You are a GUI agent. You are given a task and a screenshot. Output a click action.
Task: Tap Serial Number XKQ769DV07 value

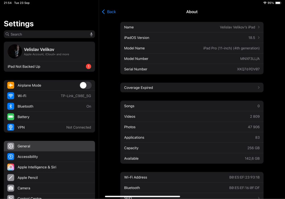(248, 69)
